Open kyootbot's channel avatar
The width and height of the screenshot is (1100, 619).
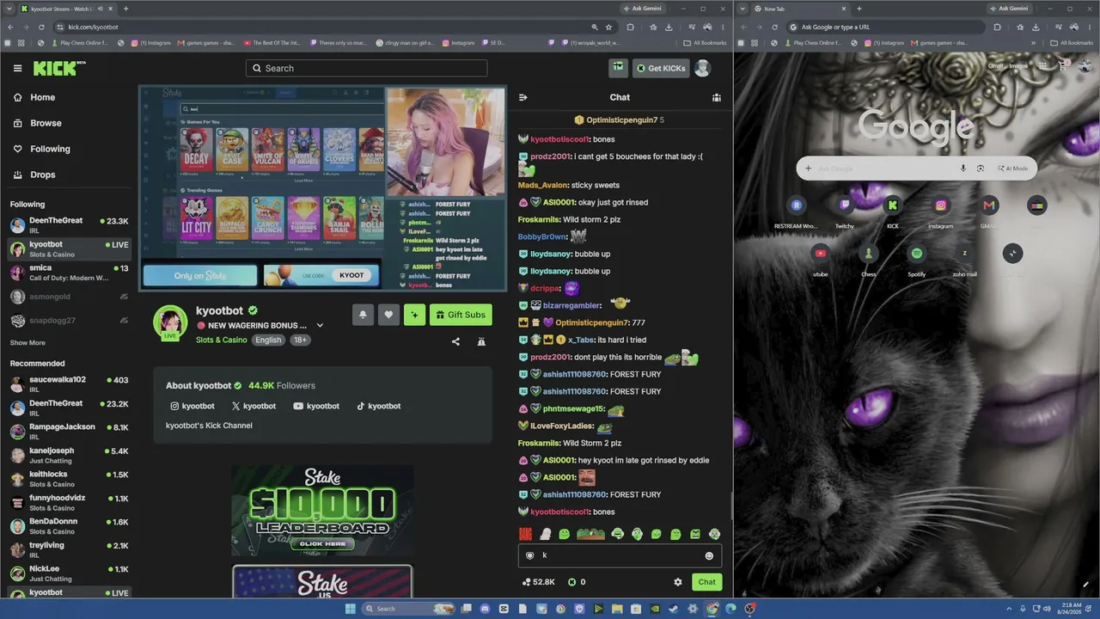click(170, 322)
